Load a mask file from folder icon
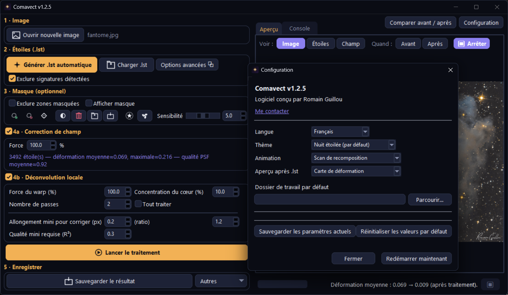508x295 pixels. (94, 116)
